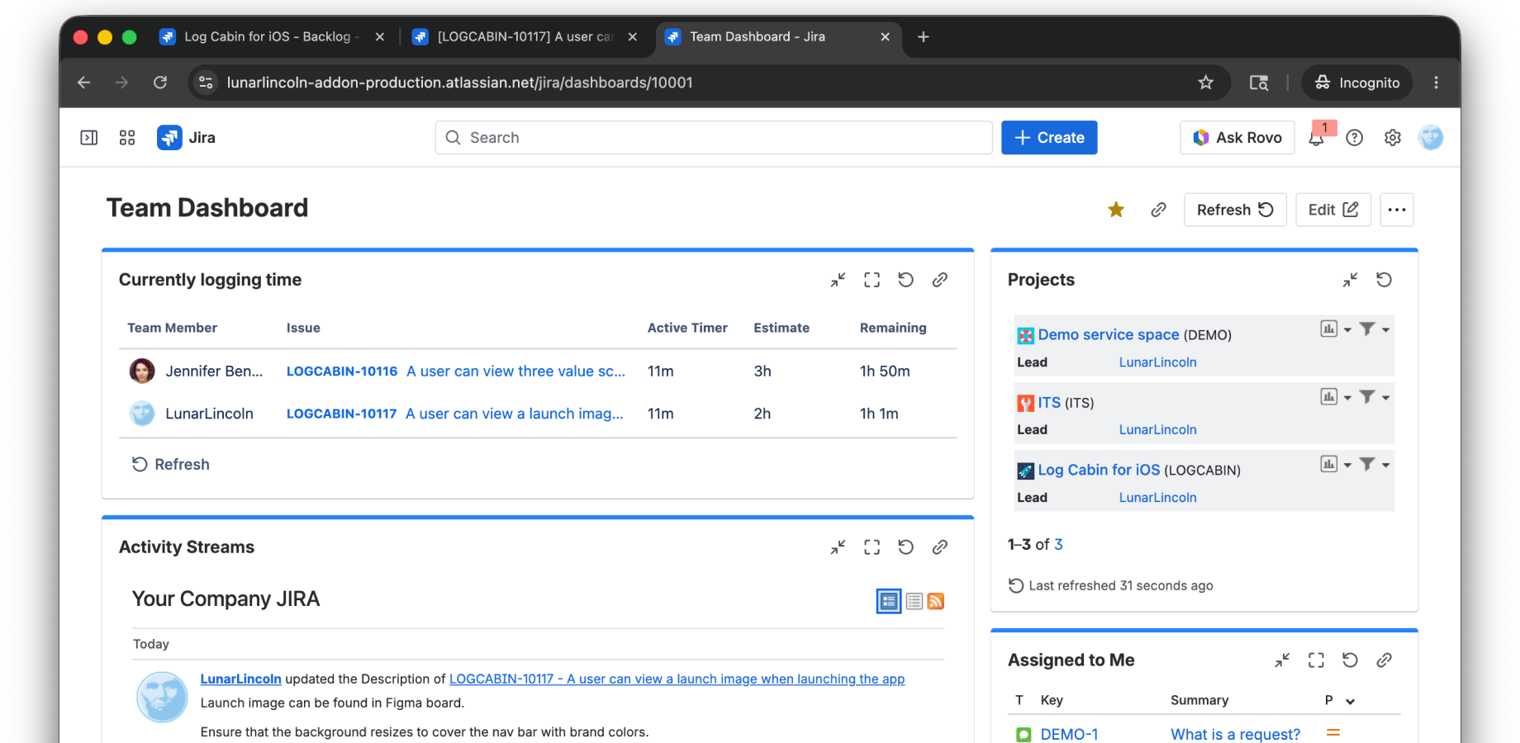Click the dashboard Refresh button
The width and height of the screenshot is (1520, 743).
click(1235, 210)
